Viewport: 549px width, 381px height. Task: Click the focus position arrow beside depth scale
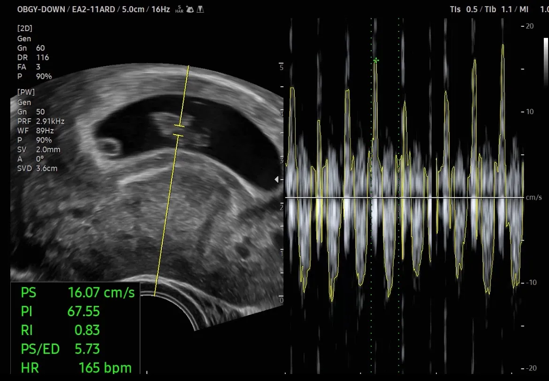(x=276, y=179)
